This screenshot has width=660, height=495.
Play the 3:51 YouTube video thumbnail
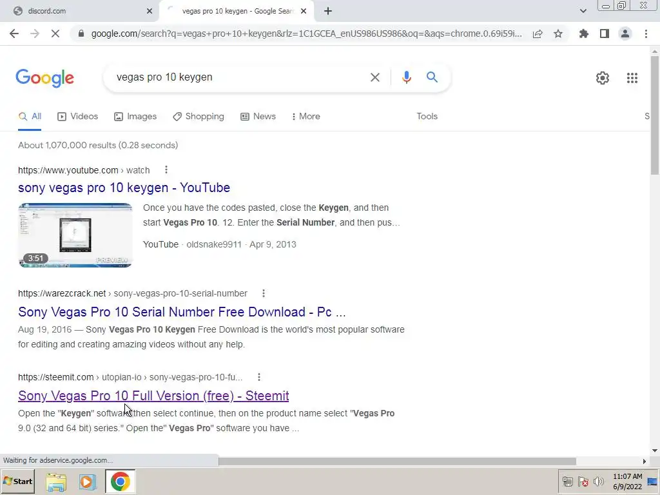(75, 235)
